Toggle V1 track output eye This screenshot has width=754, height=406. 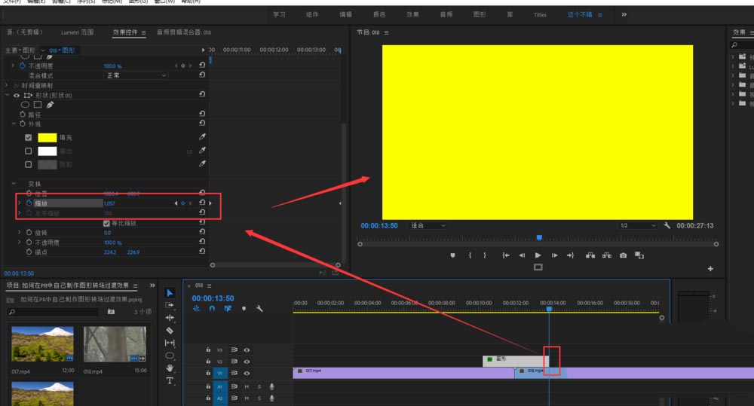point(247,373)
